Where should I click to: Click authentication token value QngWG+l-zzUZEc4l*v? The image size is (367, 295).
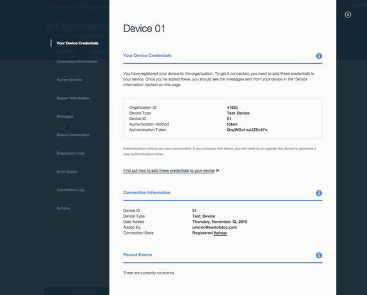pos(247,129)
